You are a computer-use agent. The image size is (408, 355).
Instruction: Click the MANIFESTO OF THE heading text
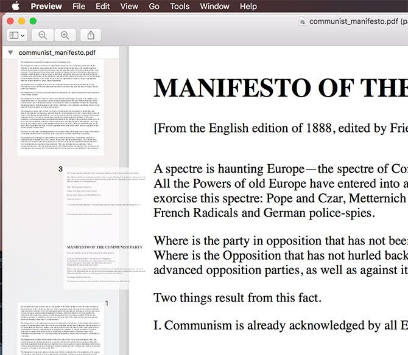coord(281,88)
